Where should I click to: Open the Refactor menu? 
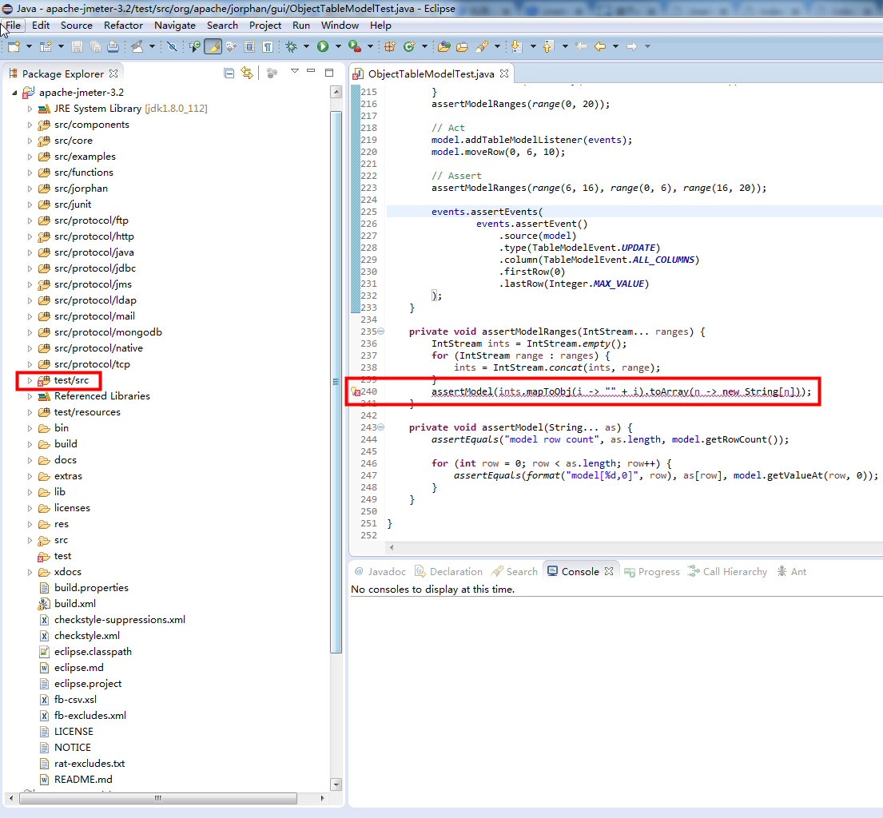[123, 26]
